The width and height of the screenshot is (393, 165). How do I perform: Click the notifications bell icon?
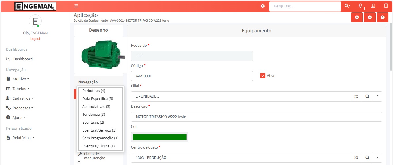[x=360, y=6]
